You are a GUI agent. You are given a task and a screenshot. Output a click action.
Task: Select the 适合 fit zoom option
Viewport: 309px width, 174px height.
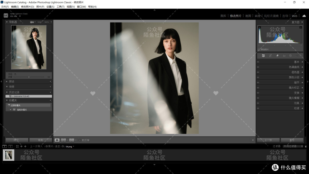tap(32, 22)
